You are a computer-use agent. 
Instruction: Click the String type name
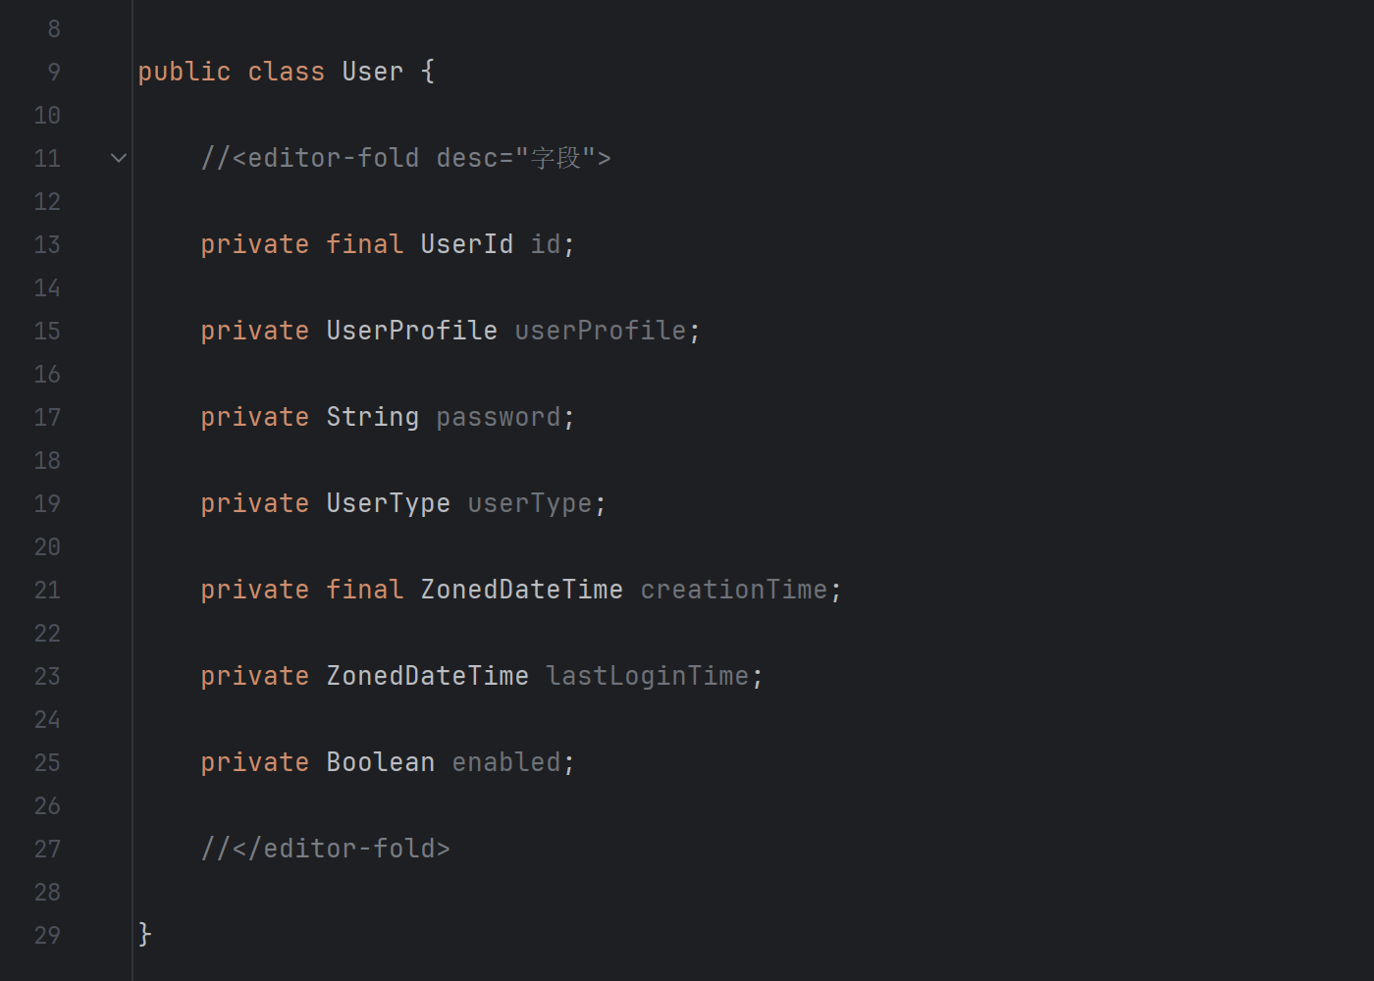click(x=373, y=417)
